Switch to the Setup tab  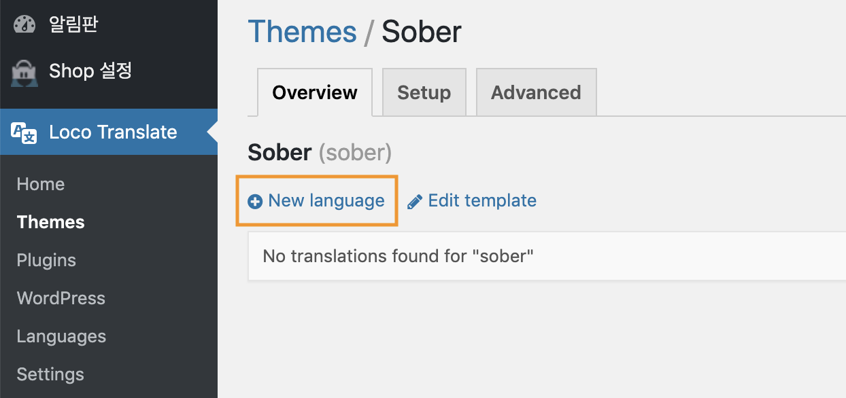click(x=424, y=92)
